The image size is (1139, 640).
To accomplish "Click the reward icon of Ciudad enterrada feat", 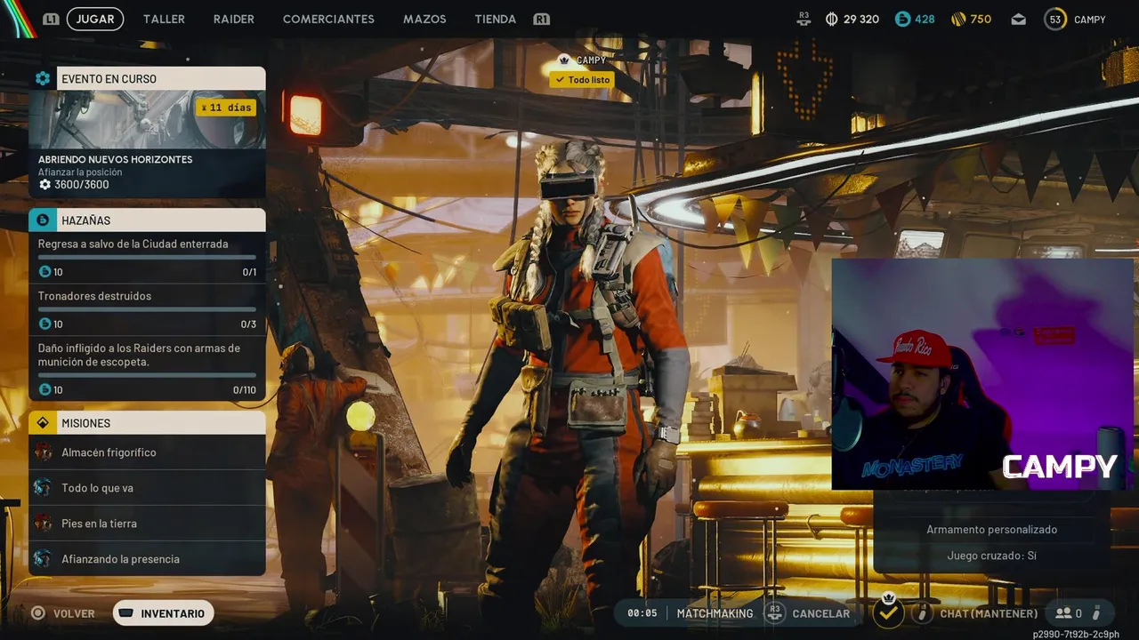I will point(45,272).
